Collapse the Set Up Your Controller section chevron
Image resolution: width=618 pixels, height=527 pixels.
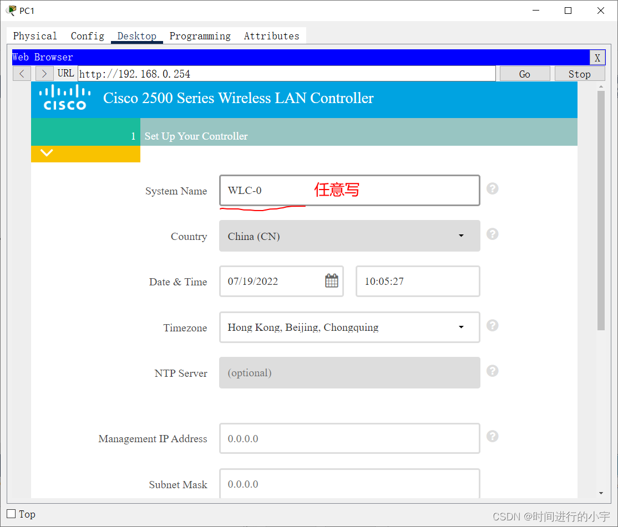[x=46, y=154]
